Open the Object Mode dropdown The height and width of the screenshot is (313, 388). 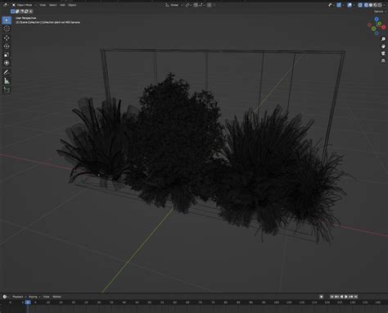24,5
